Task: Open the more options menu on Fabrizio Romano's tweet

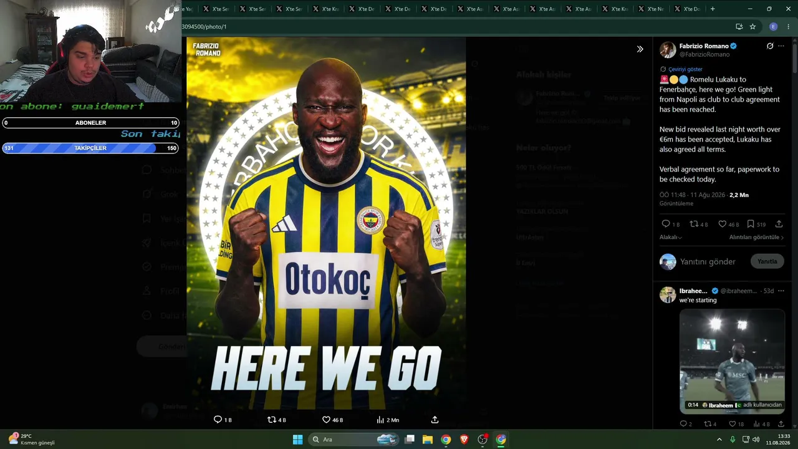Action: coord(781,46)
